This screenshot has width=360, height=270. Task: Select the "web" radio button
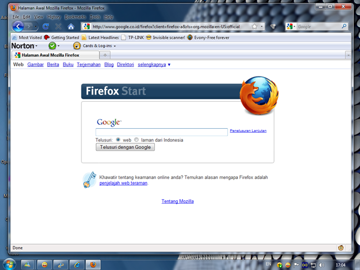coord(118,139)
